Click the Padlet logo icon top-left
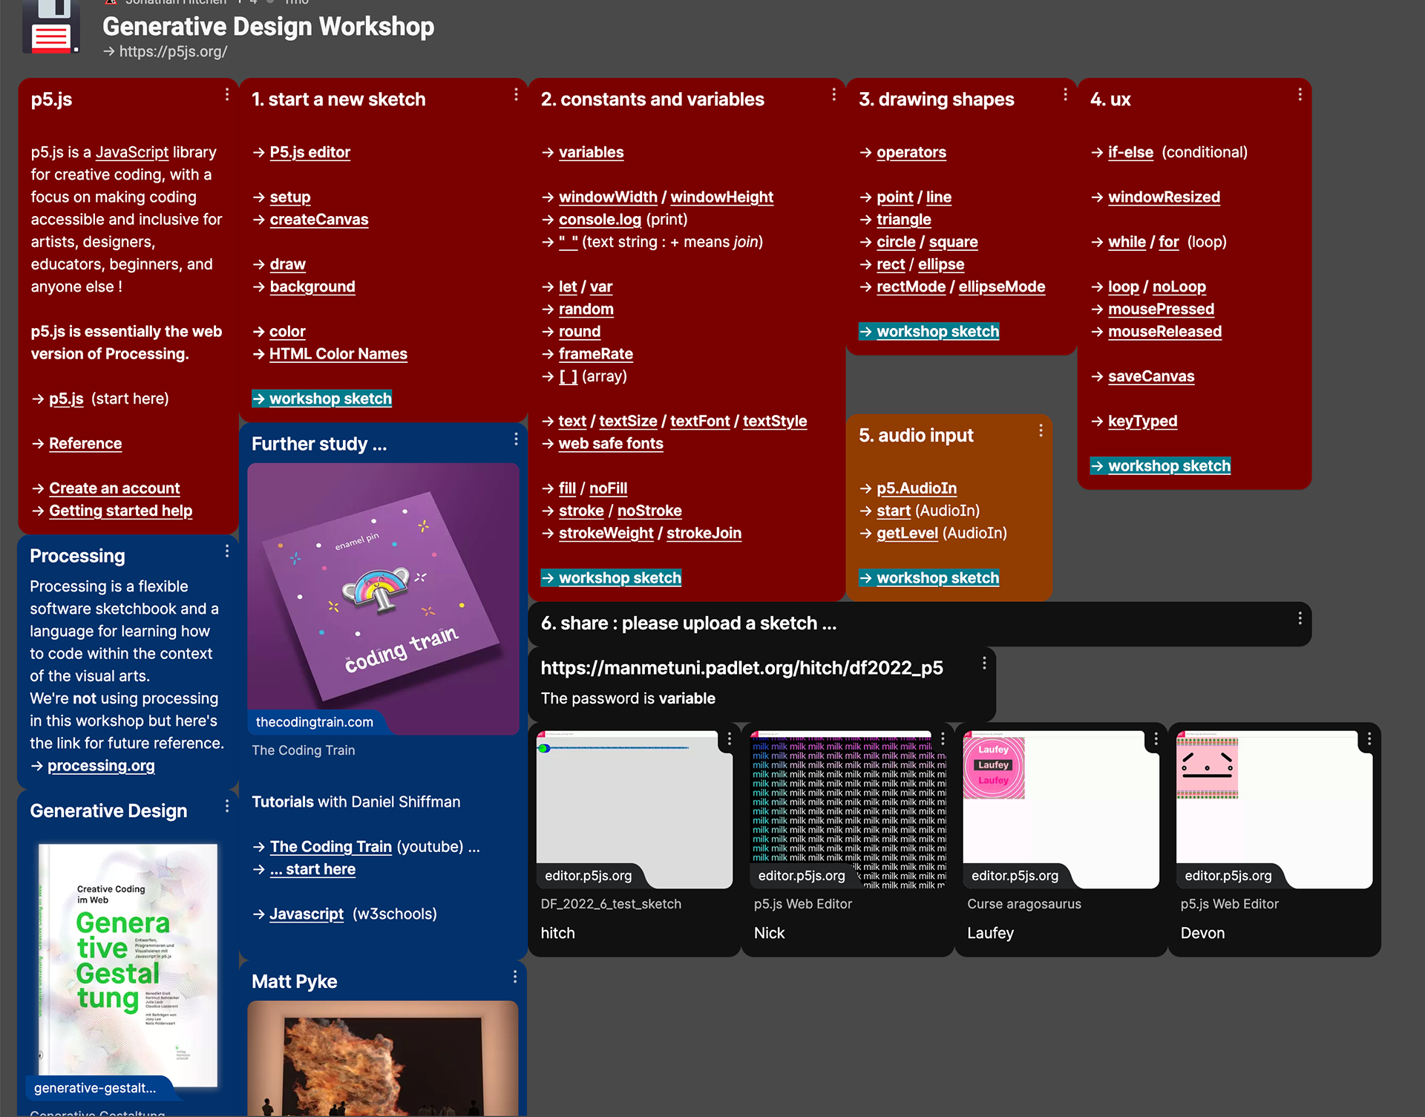The height and width of the screenshot is (1117, 1425). click(x=50, y=27)
